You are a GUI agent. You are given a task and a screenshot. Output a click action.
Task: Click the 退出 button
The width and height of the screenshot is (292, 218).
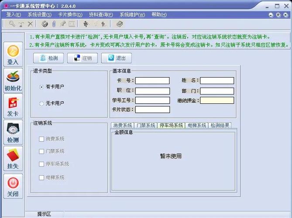117,58
